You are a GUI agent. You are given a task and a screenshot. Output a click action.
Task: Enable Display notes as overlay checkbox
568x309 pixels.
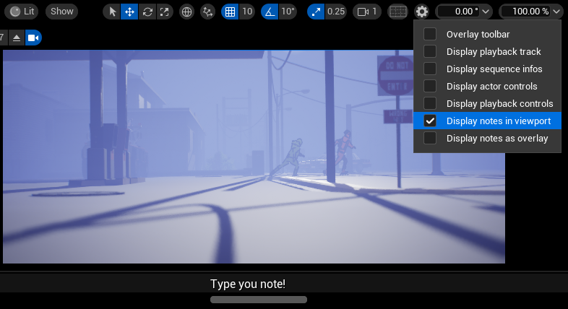click(430, 138)
